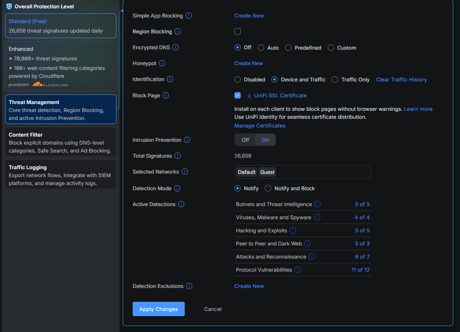This screenshot has height=332, width=460.
Task: Open the Selected Networks selection field
Action: pyautogui.click(x=303, y=172)
